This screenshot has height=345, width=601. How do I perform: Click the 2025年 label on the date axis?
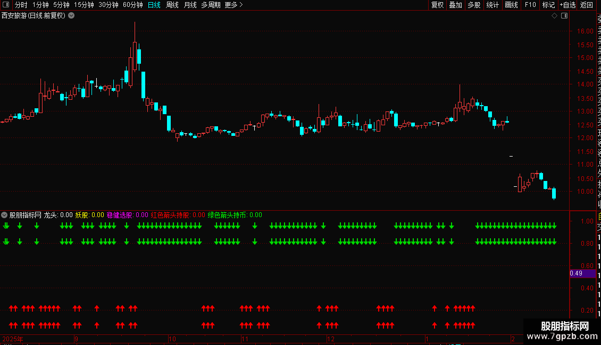[13, 339]
